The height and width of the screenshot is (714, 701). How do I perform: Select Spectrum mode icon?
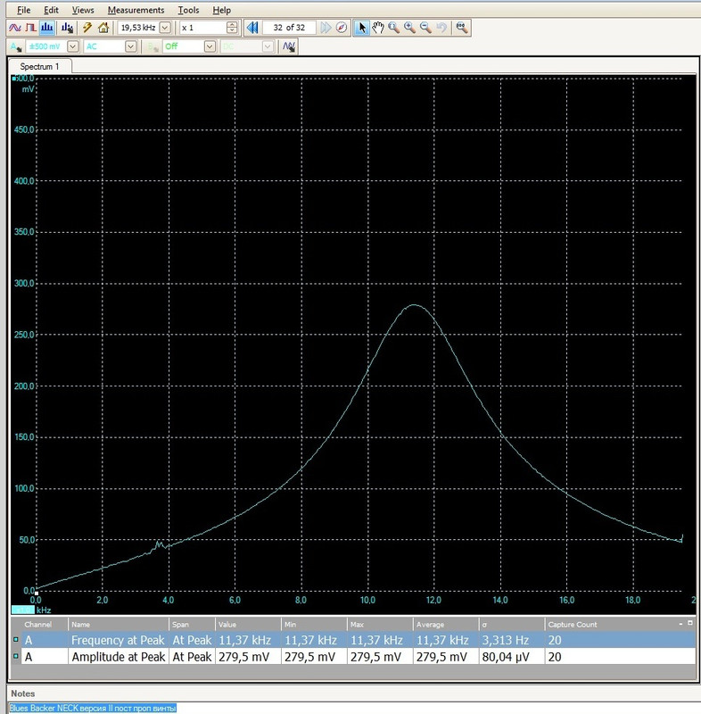46,28
